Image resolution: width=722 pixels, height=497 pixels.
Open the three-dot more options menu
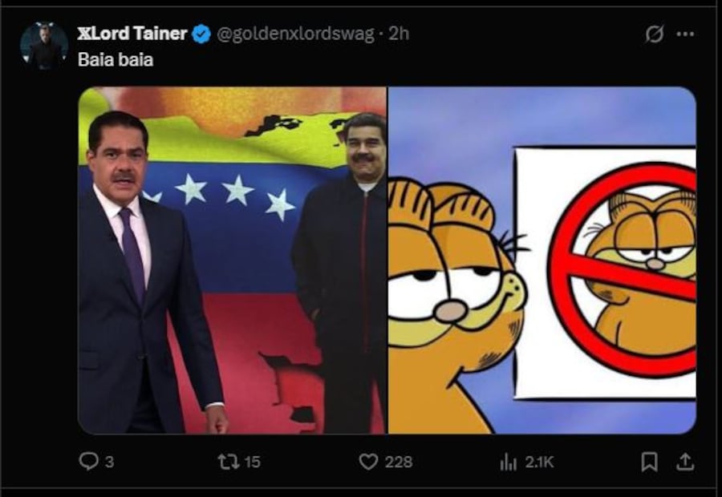point(685,34)
